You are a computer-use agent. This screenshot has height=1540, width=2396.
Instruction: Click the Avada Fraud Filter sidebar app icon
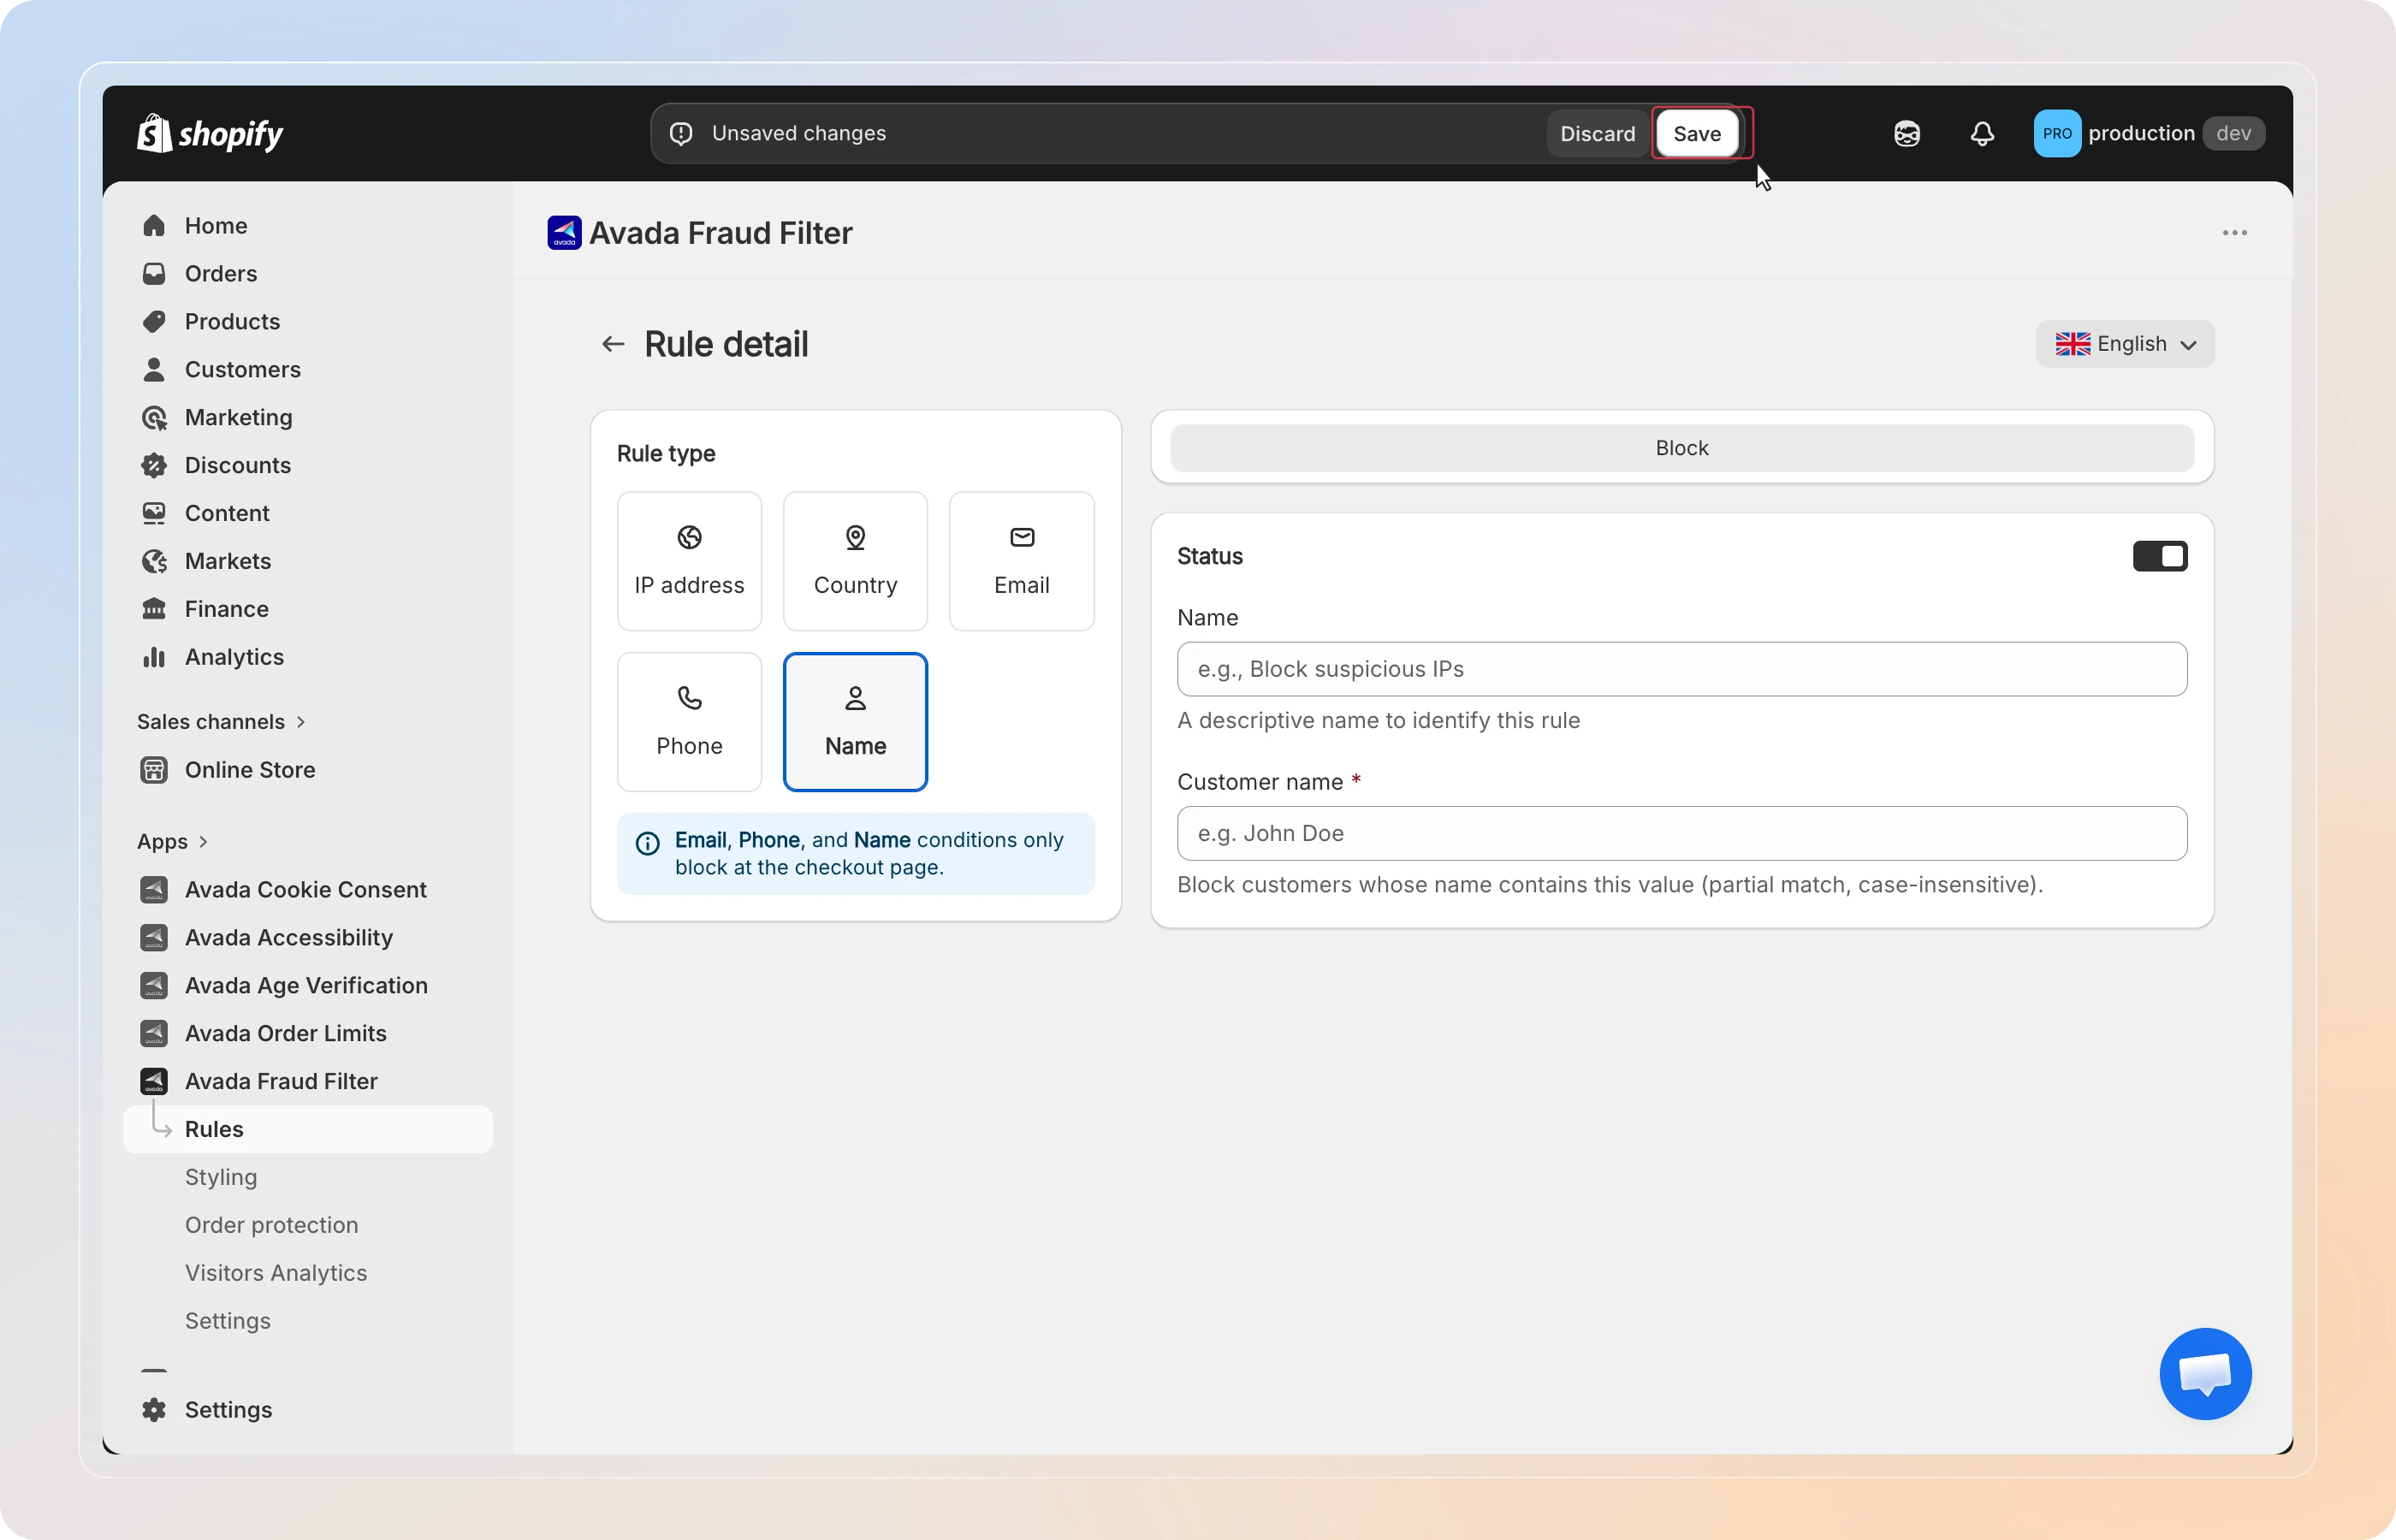tap(154, 1081)
